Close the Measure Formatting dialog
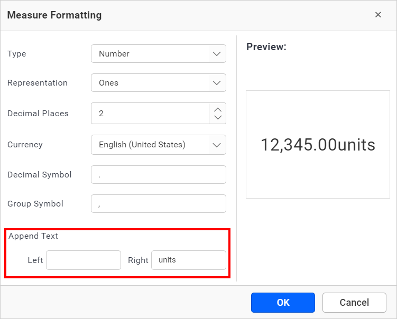Screen dimensions: 397x319 pyautogui.click(x=378, y=15)
